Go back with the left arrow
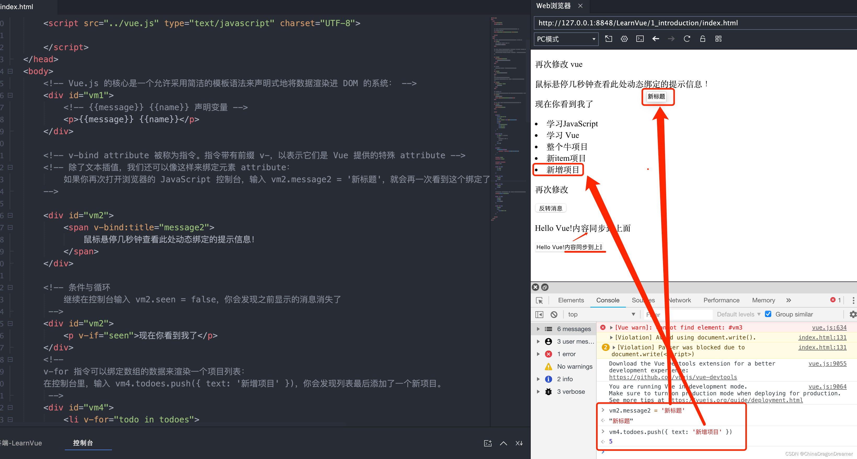Image resolution: width=857 pixels, height=459 pixels. point(655,39)
